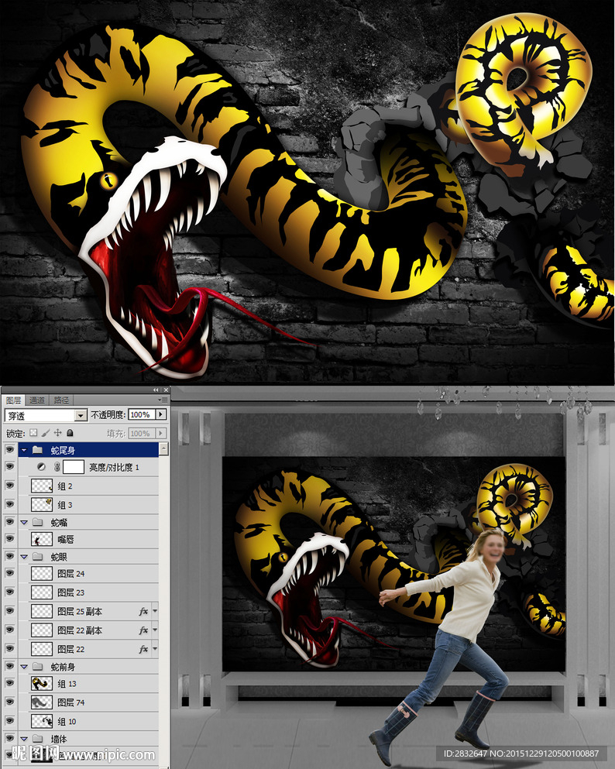Hide the 组 2 layer
The image size is (615, 769).
[x=9, y=486]
